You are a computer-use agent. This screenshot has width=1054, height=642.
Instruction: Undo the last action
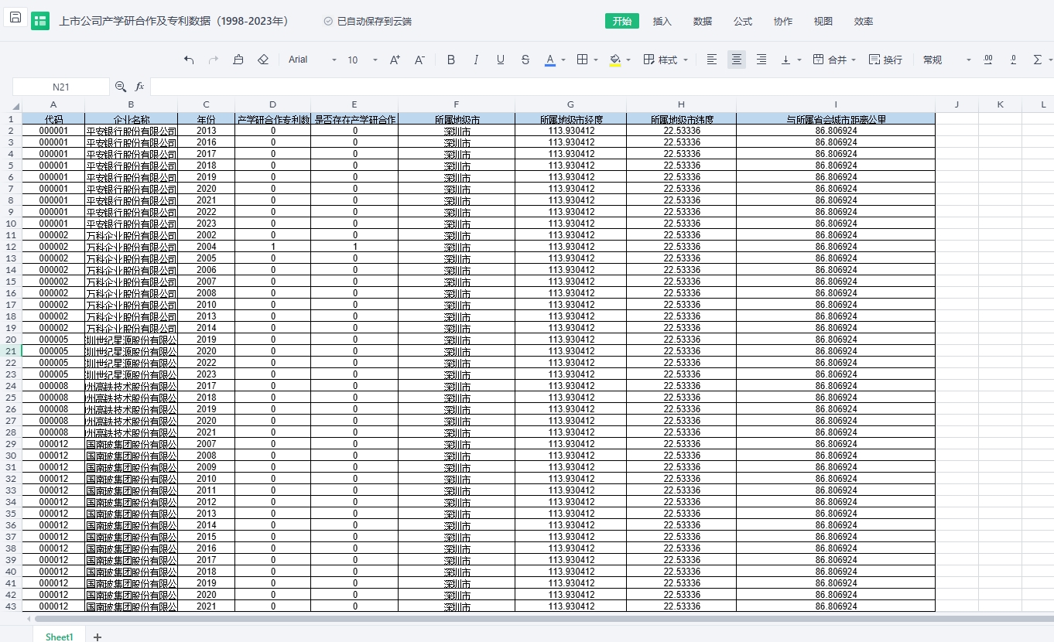pyautogui.click(x=189, y=60)
